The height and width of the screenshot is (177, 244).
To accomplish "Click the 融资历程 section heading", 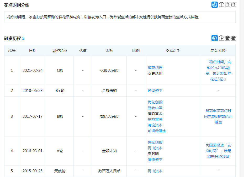I will click(13, 38).
